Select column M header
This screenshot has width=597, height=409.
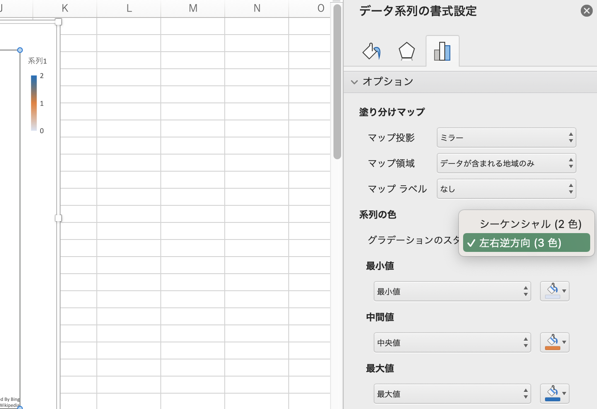coord(193,8)
